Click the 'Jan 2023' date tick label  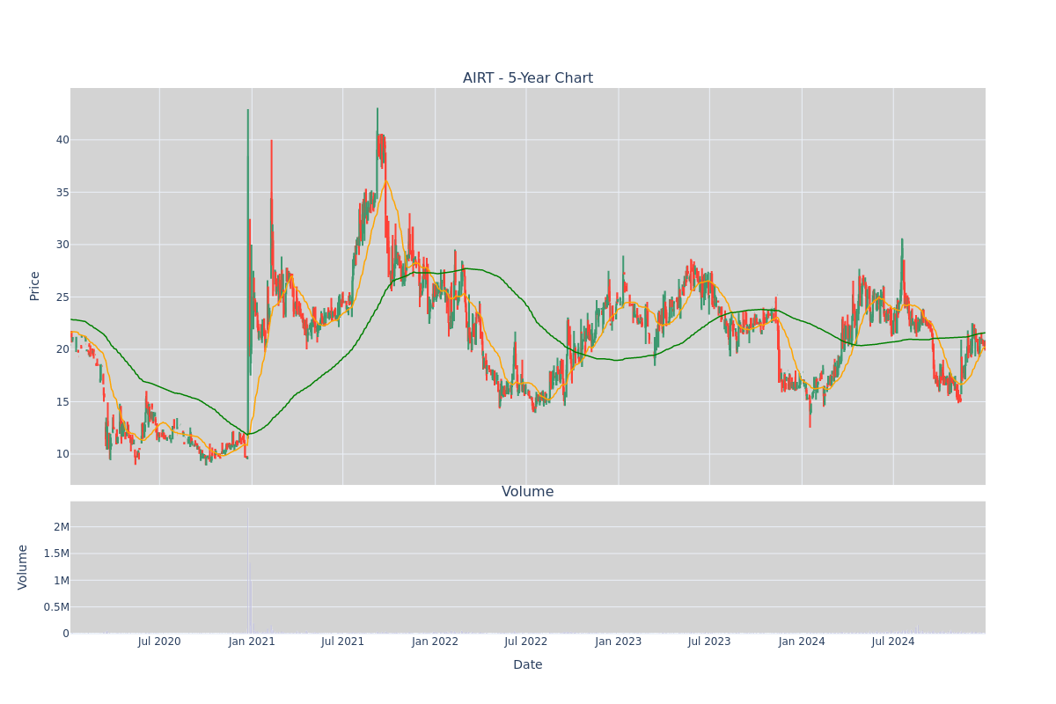(x=619, y=642)
